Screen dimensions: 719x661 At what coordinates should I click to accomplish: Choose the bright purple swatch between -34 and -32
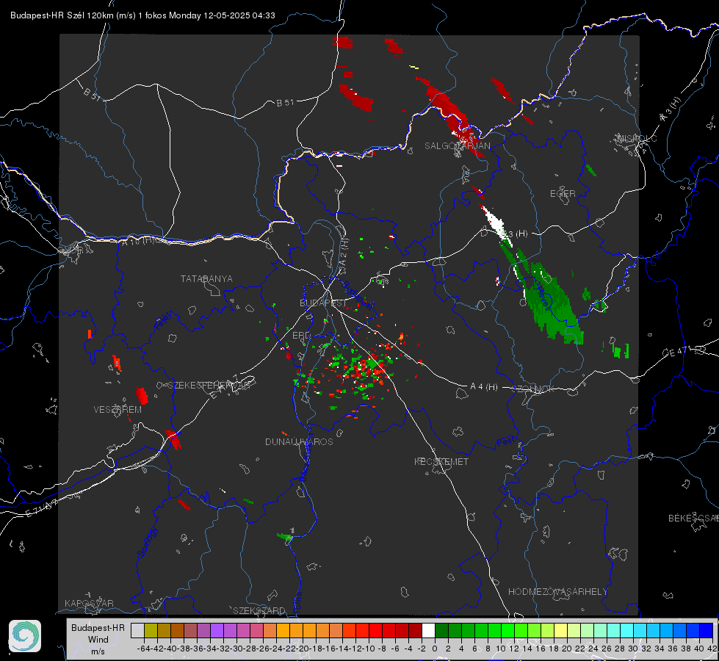(217, 630)
